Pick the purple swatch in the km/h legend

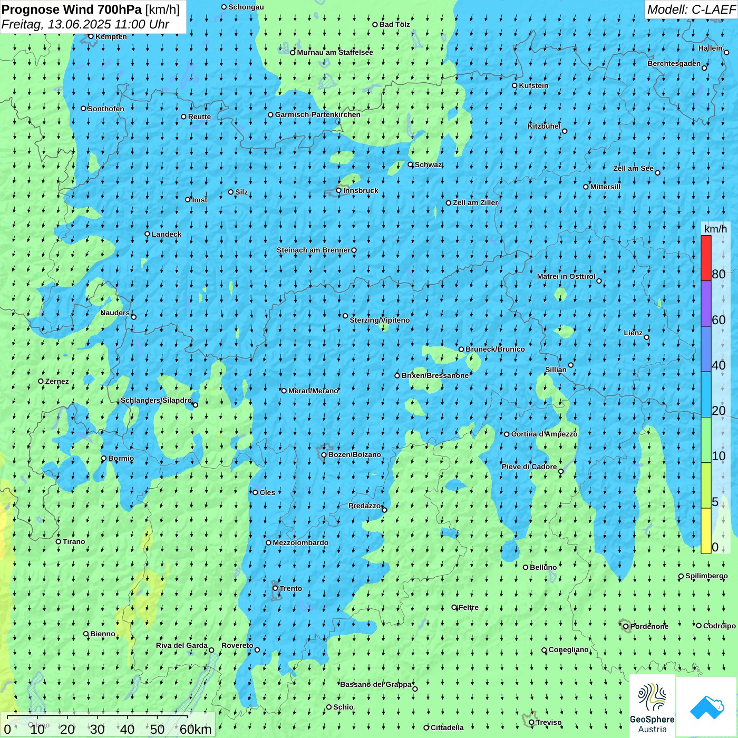(x=706, y=304)
